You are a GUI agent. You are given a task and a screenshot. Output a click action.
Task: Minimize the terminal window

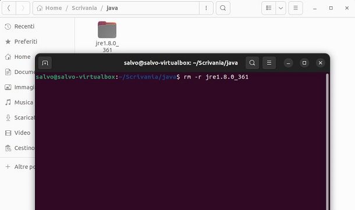click(288, 63)
